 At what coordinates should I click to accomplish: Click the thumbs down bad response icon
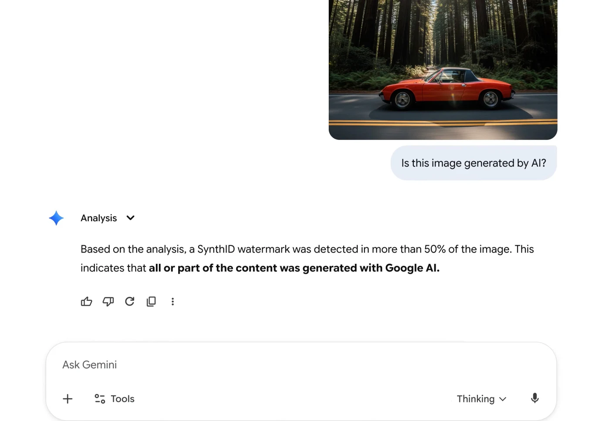pyautogui.click(x=108, y=302)
